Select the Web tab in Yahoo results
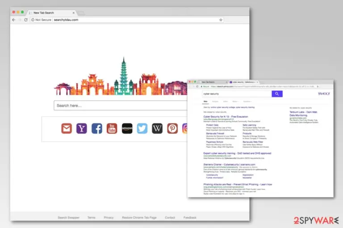Screen dimensions: 343x228 point(205,102)
